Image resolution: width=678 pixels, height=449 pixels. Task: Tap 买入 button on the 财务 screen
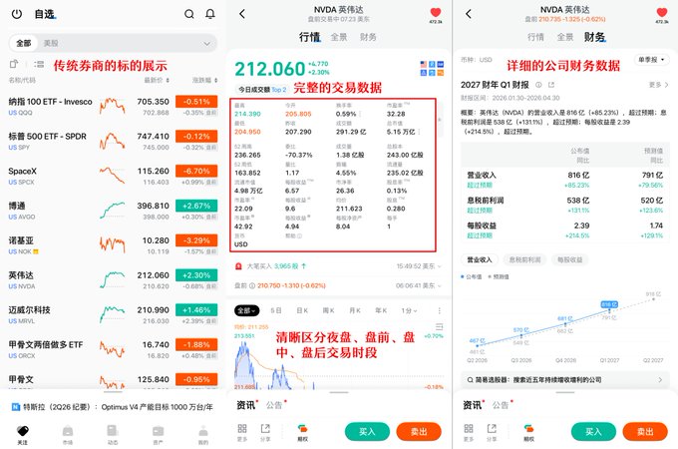(x=593, y=432)
